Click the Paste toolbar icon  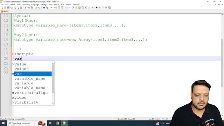(x=32, y=8)
